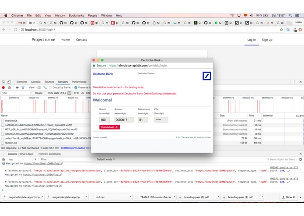Screen dimensions: 304x216
Task: Open the Notification Center icon
Action: point(297,15)
